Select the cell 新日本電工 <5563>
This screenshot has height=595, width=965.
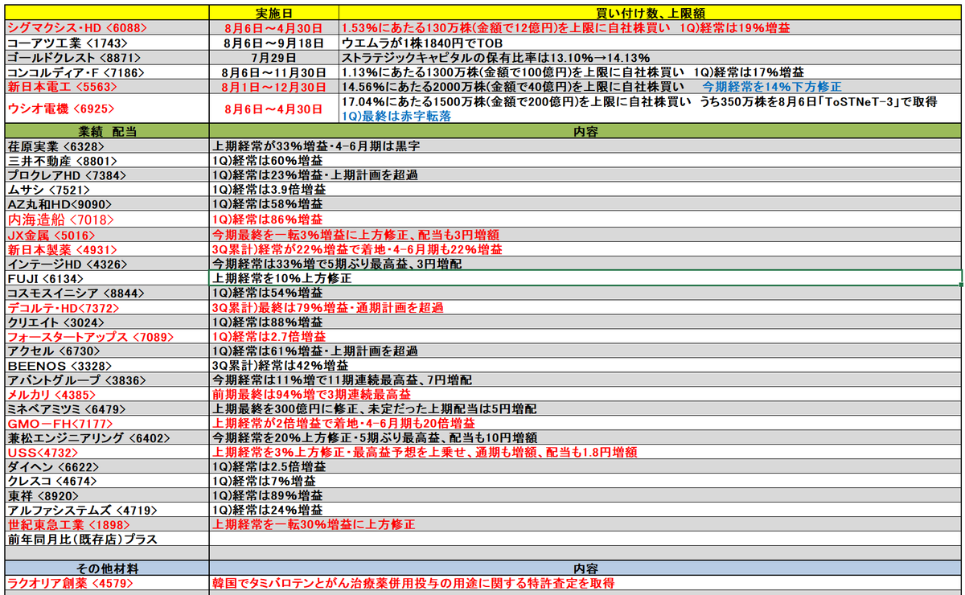(106, 85)
